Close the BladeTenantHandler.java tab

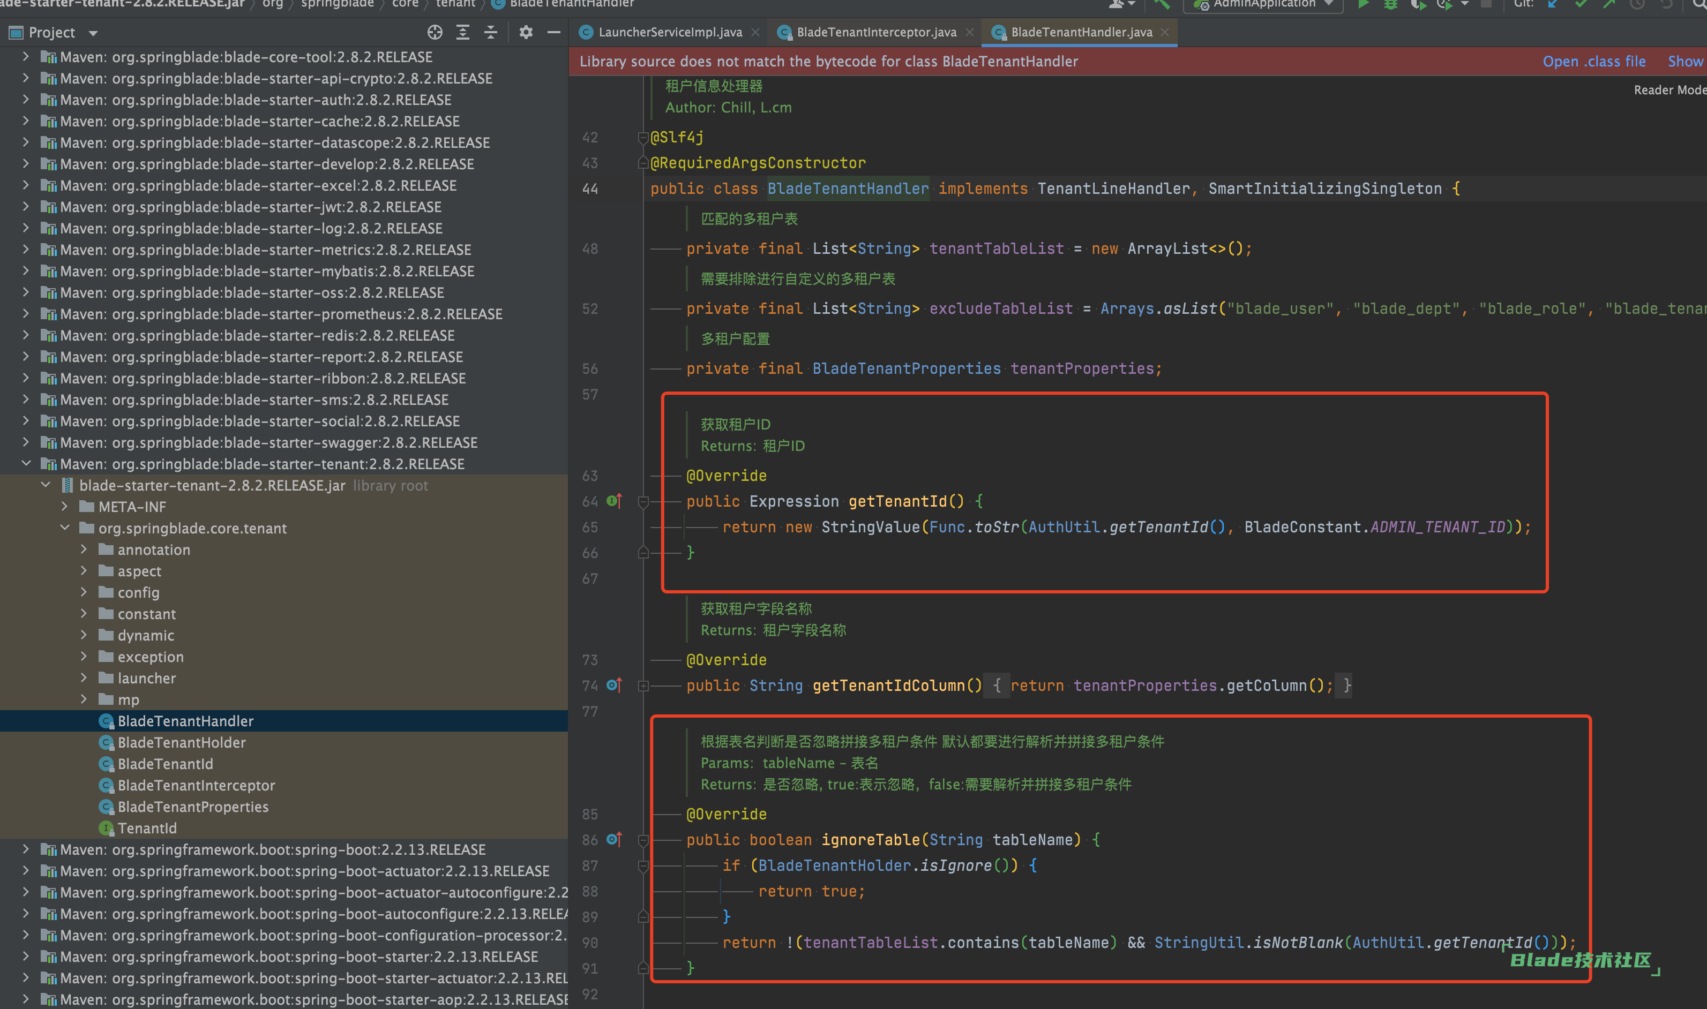click(x=1165, y=32)
